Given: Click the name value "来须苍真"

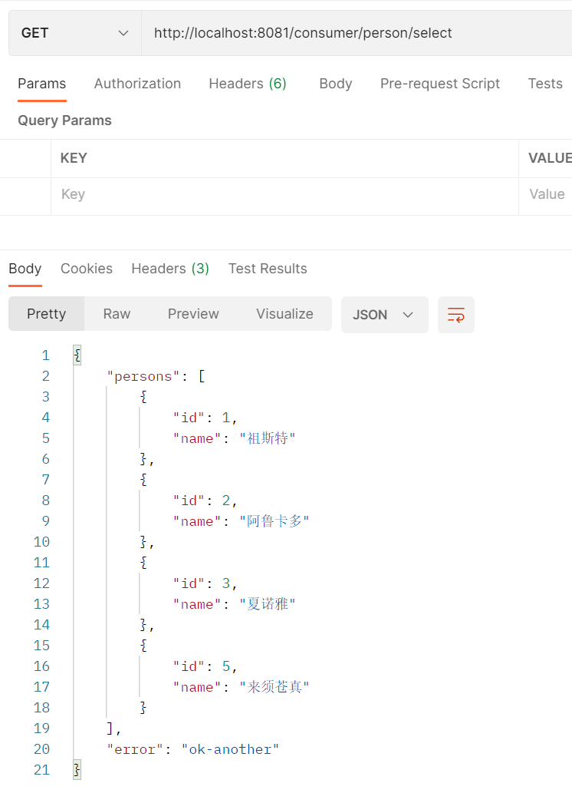Looking at the screenshot, I should pos(274,687).
